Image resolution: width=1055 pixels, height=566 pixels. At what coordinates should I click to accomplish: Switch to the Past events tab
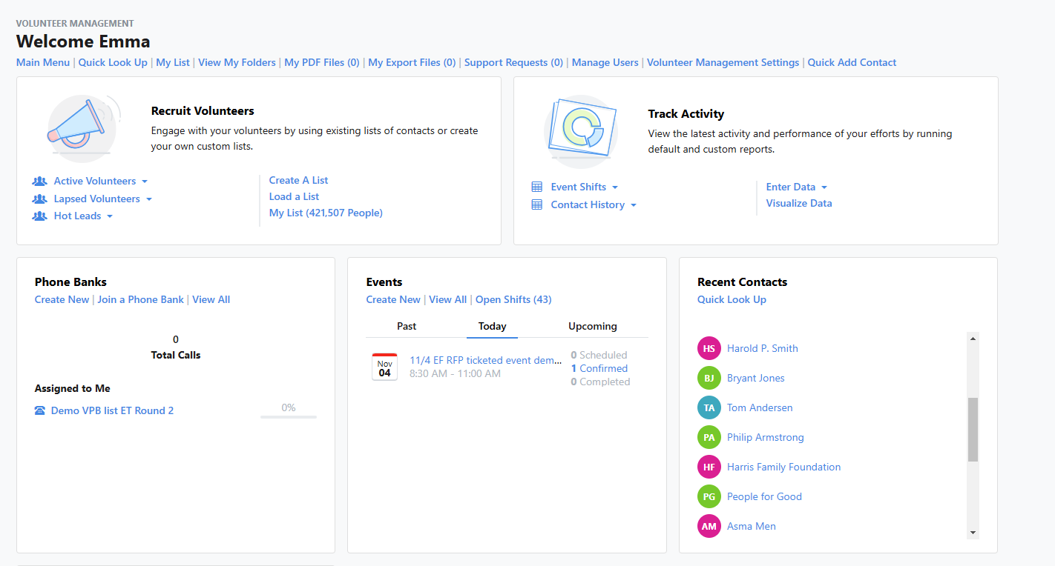[407, 326]
